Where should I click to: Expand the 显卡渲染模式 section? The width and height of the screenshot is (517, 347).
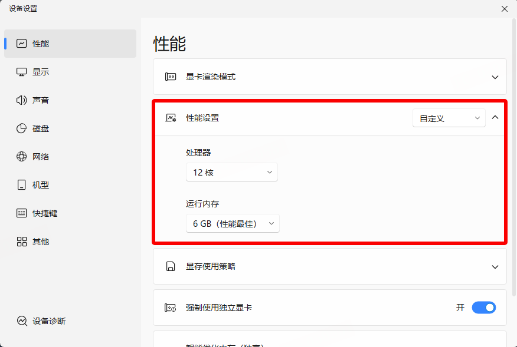pos(495,77)
